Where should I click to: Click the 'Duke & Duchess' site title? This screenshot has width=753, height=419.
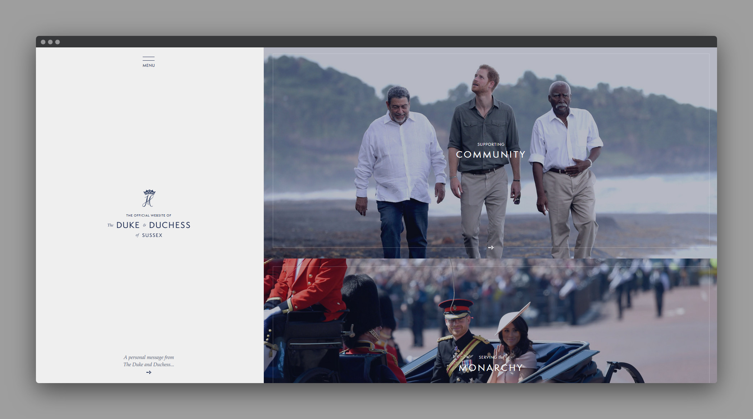tap(149, 225)
